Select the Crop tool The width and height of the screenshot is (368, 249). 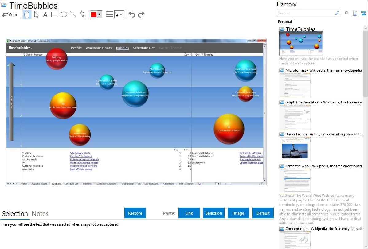pos(10,14)
